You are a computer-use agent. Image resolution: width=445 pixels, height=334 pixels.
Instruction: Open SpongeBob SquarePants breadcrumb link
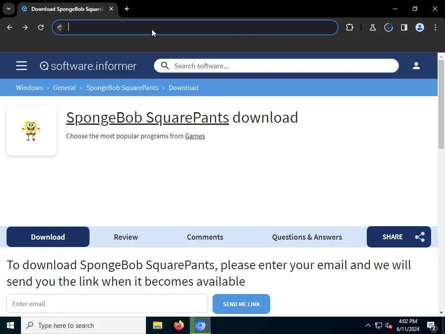tap(122, 88)
